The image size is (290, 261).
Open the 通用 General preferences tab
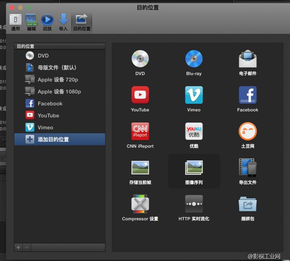tap(16, 22)
